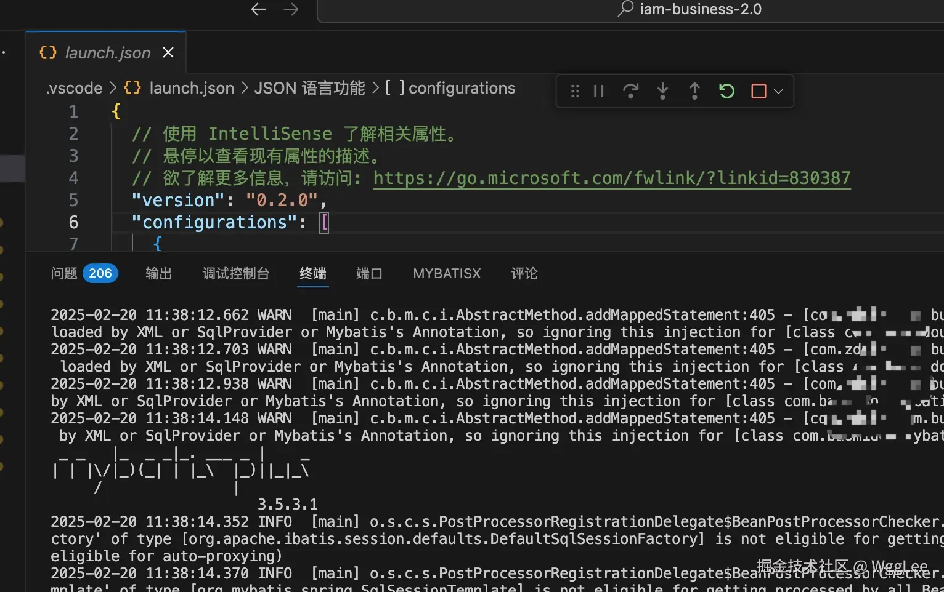Switch to the 输出 panel tab

tap(159, 273)
